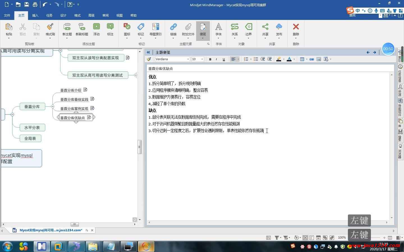Insert hyperlink in the notes toolbar
Screen dimensions: 404x252
click(x=311, y=59)
